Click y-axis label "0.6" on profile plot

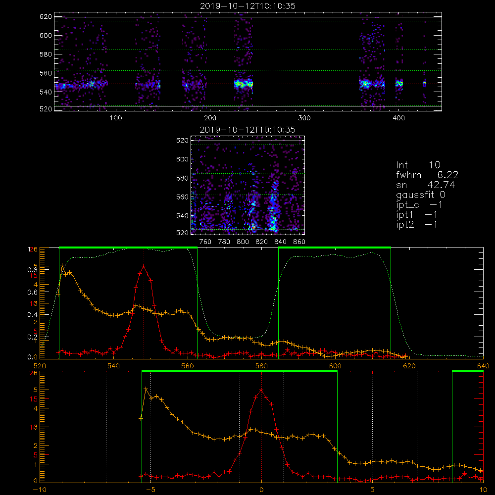(32, 292)
